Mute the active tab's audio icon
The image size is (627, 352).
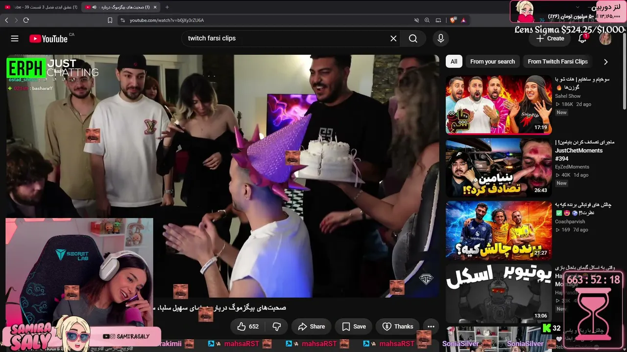click(94, 7)
